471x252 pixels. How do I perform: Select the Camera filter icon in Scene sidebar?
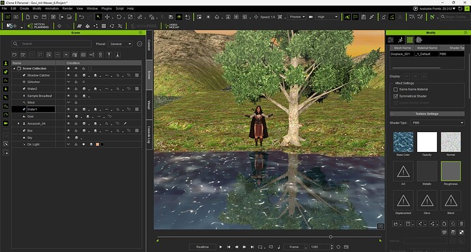tap(5, 123)
